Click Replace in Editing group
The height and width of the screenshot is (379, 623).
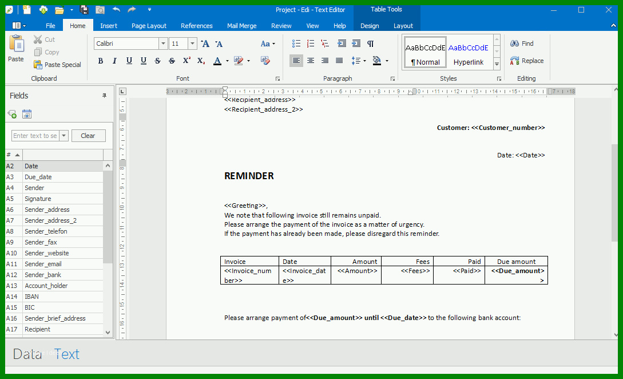click(527, 61)
